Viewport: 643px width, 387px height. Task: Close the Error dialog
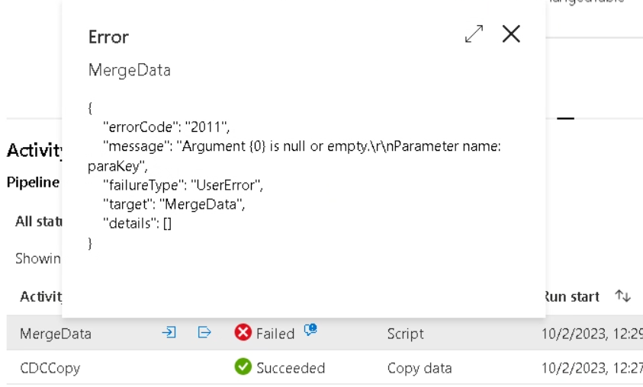click(511, 34)
